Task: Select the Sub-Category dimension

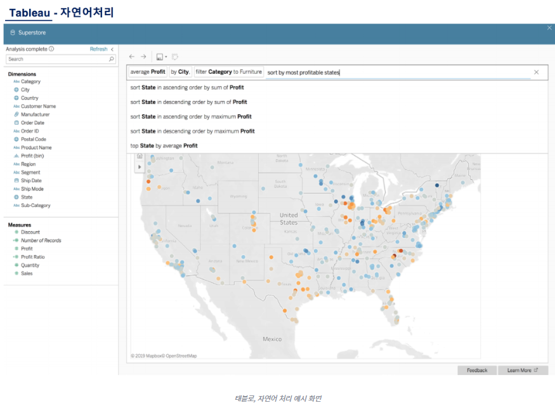Action: pyautogui.click(x=36, y=206)
